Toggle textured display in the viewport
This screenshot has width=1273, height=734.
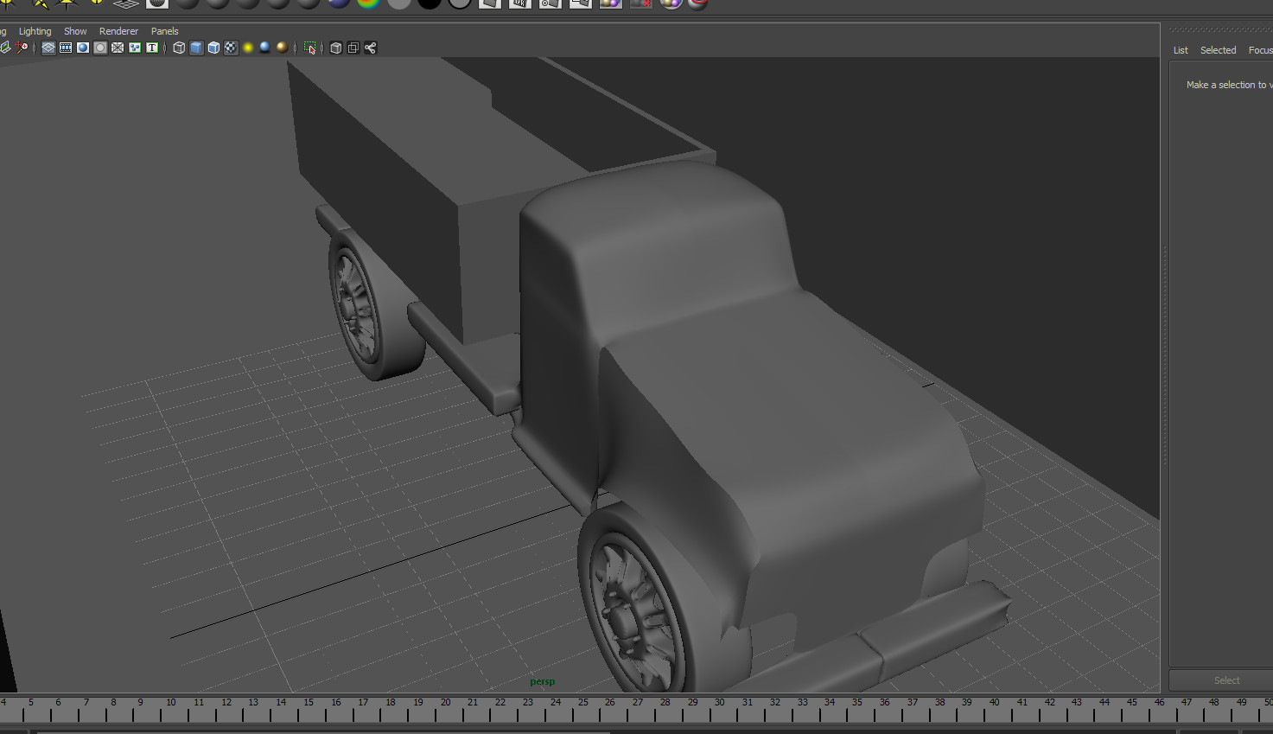point(231,48)
